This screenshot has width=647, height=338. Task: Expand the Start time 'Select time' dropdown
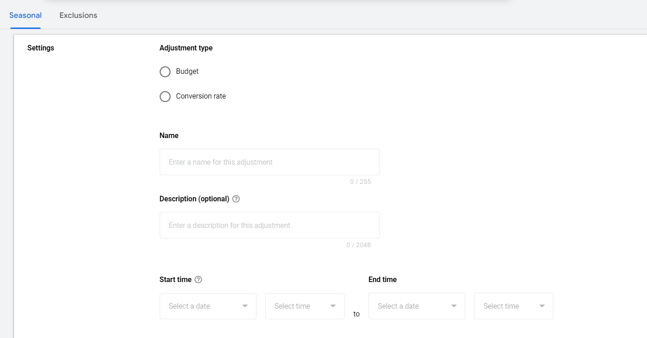[298, 306]
